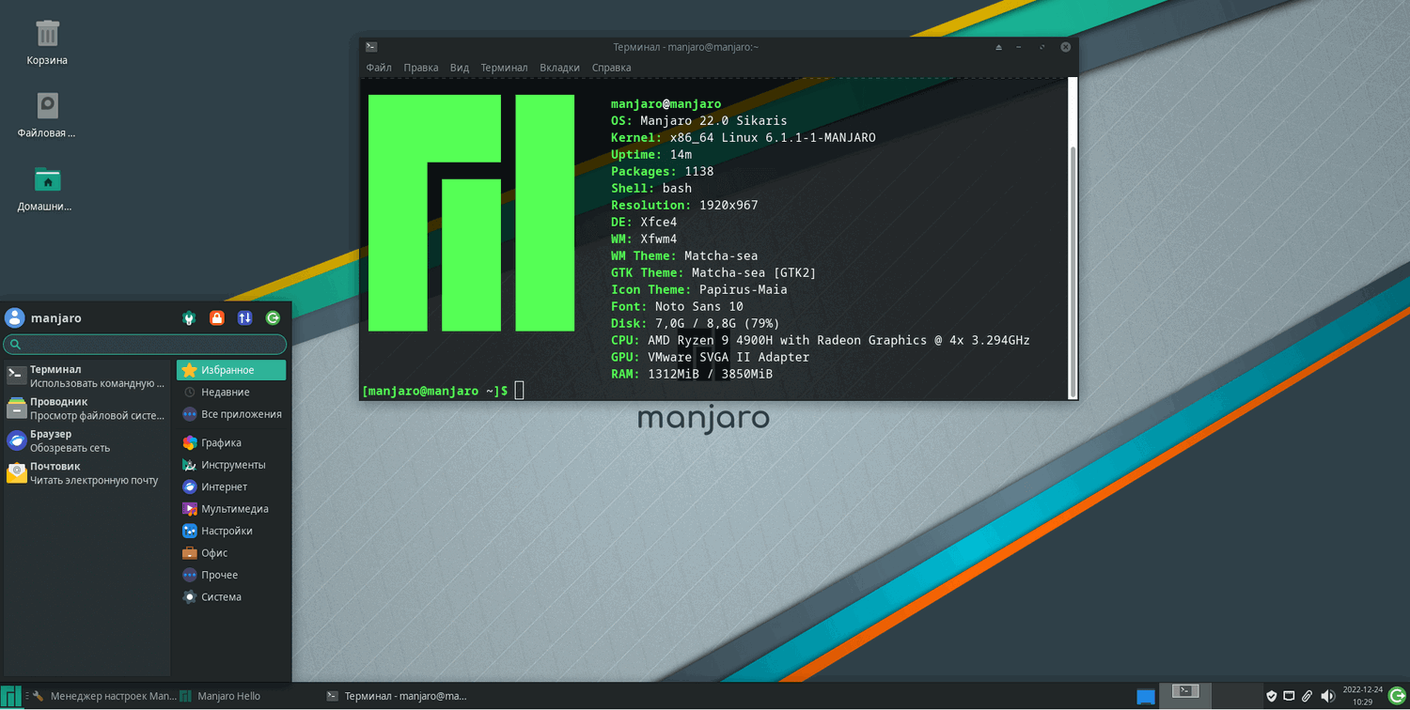
Task: Open the clipboard paperclip tray icon
Action: pyautogui.click(x=1307, y=696)
